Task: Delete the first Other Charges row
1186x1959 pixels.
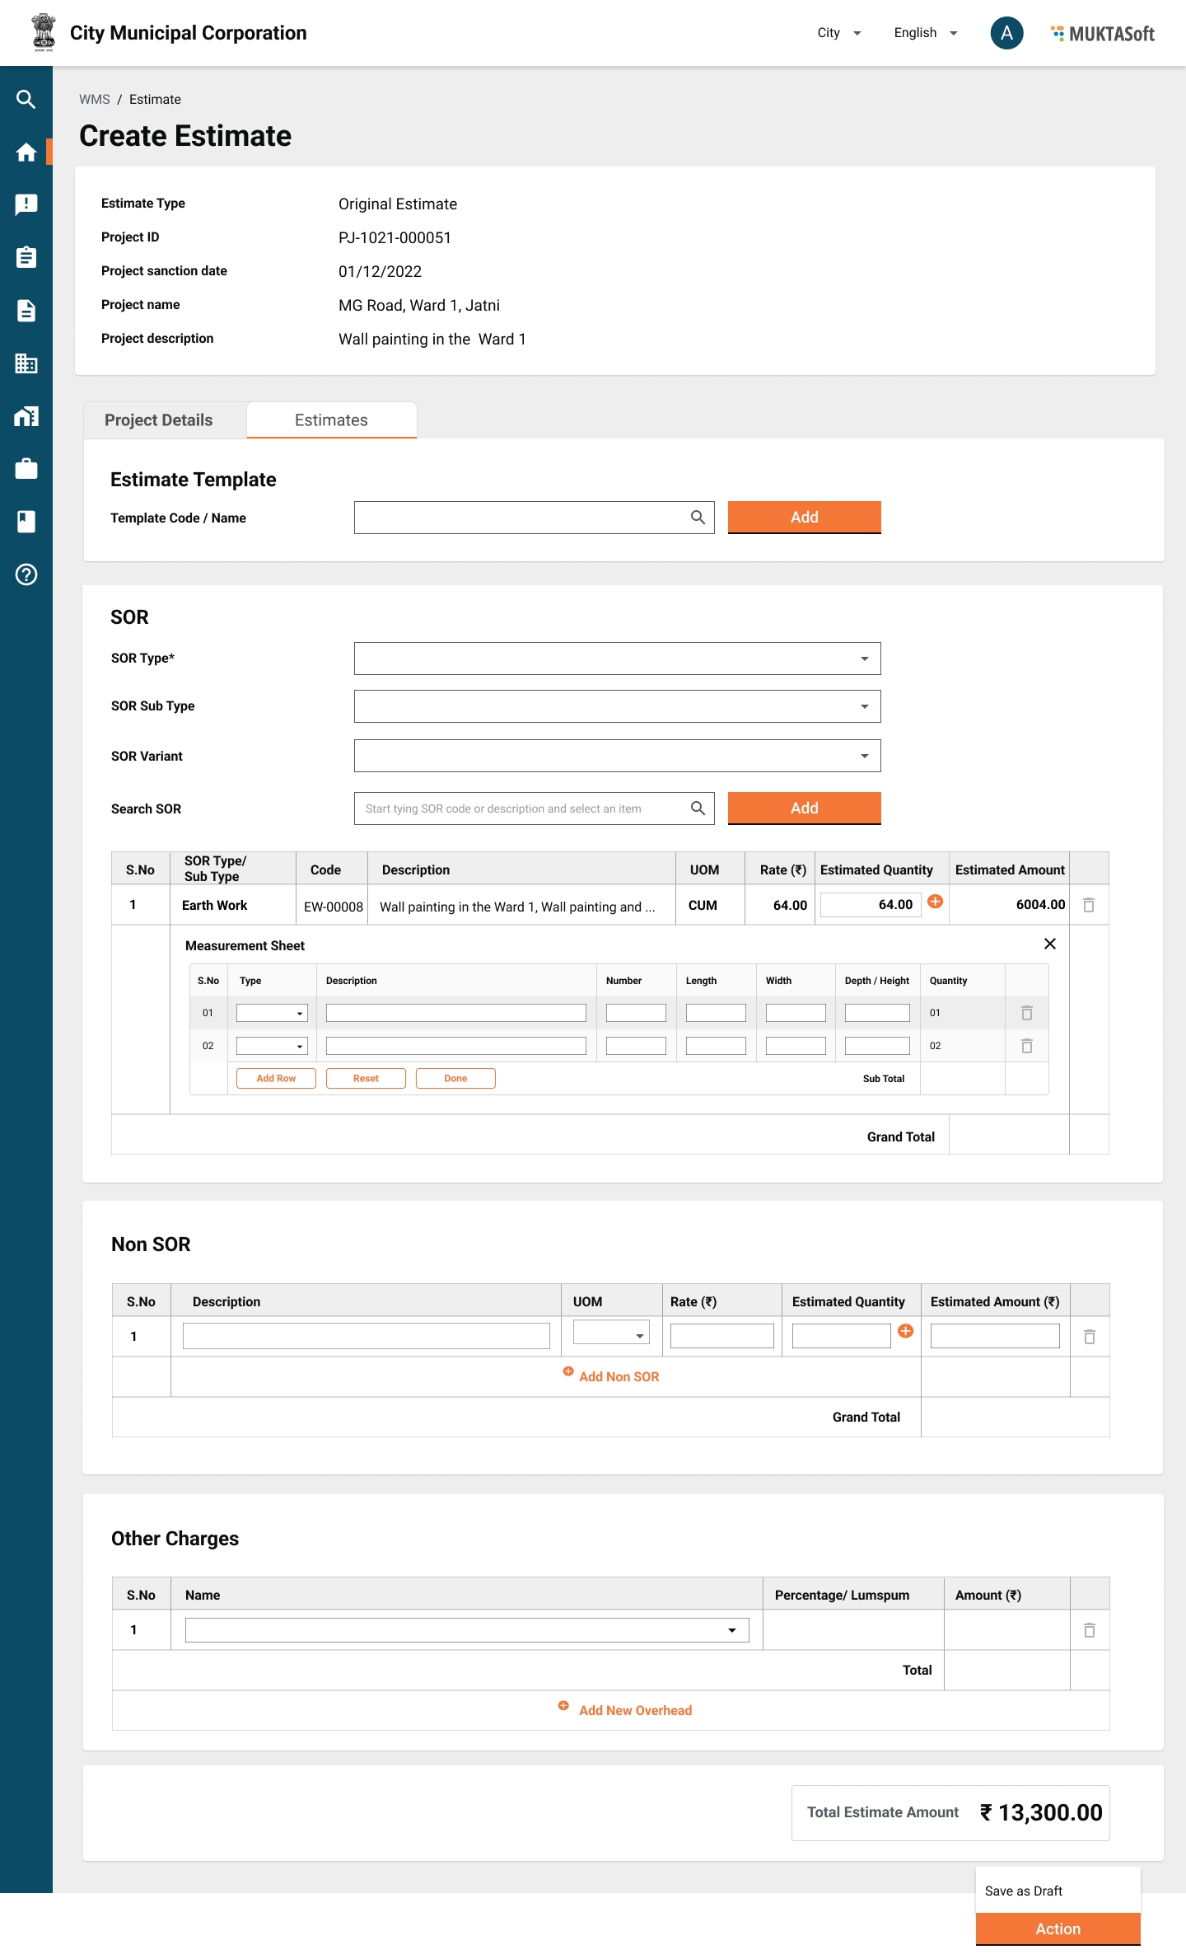Action: click(1089, 1630)
